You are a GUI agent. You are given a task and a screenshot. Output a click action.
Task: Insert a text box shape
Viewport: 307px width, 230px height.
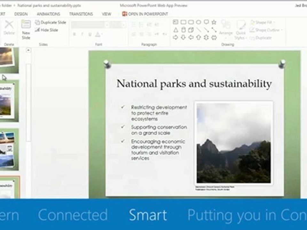tap(176, 22)
